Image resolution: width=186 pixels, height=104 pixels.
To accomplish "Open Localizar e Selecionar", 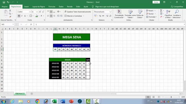I will (x=177, y=14).
